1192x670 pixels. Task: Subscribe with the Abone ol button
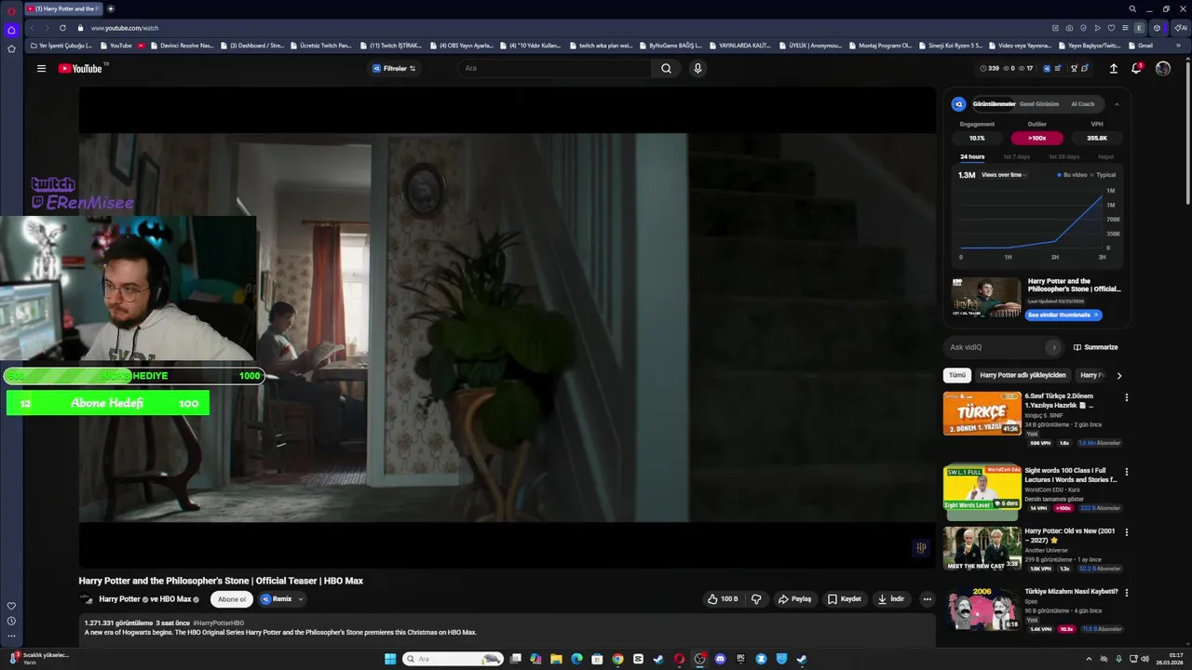pos(232,599)
